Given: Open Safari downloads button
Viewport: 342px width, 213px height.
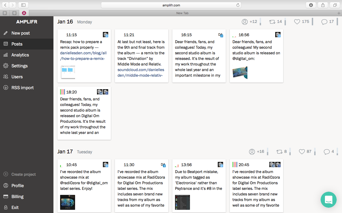Looking at the screenshot, I should 311,5.
